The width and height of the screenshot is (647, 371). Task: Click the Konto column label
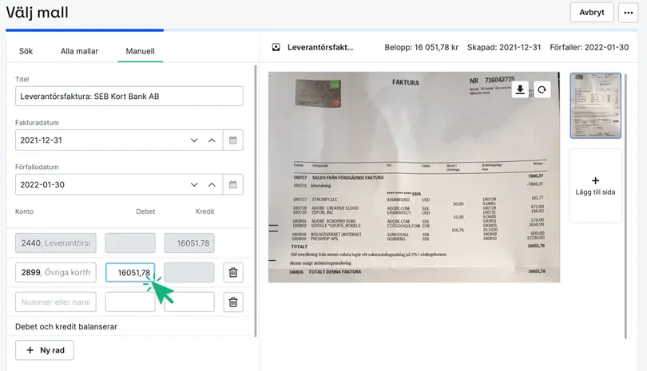[24, 211]
